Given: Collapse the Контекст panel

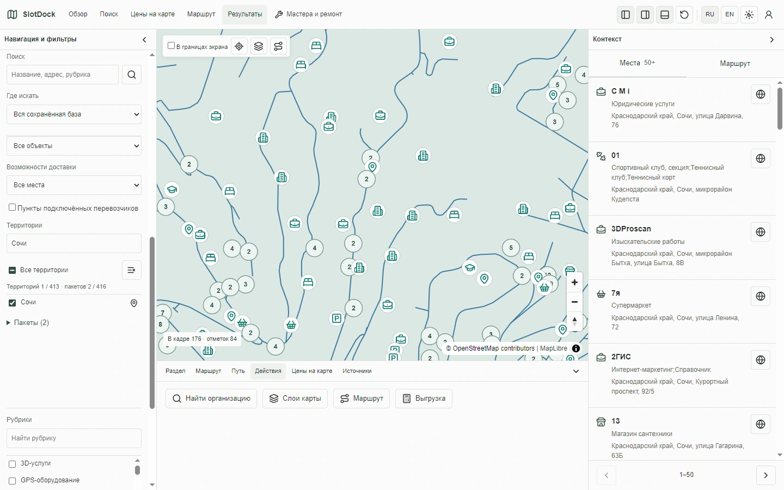Looking at the screenshot, I should point(771,39).
